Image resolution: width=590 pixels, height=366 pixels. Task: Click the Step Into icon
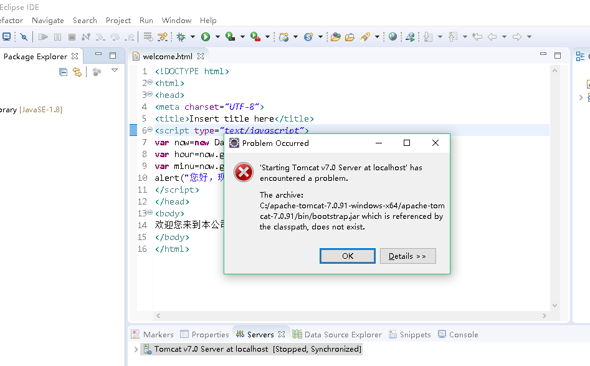(x=100, y=37)
